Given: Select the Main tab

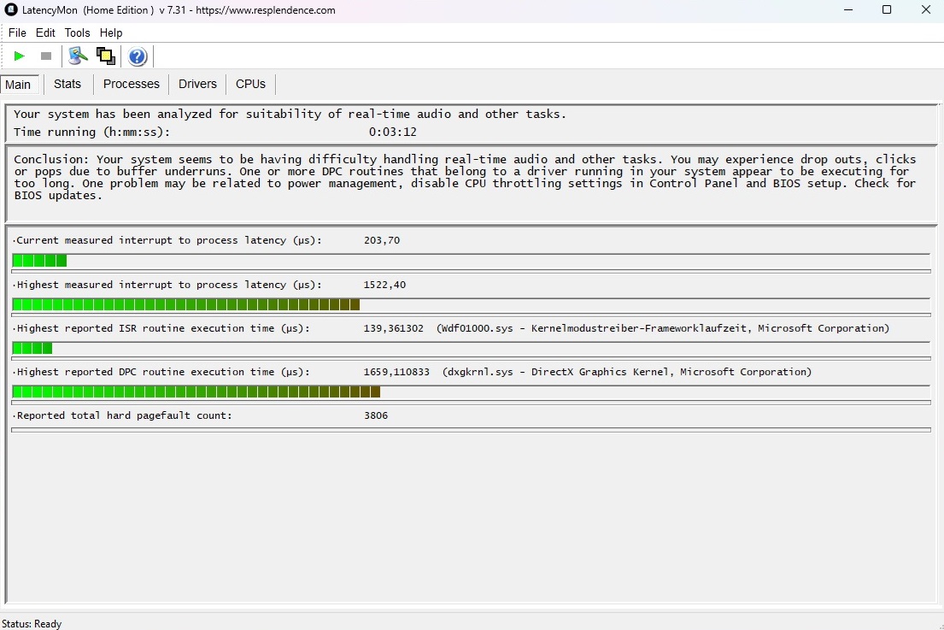Looking at the screenshot, I should point(20,85).
